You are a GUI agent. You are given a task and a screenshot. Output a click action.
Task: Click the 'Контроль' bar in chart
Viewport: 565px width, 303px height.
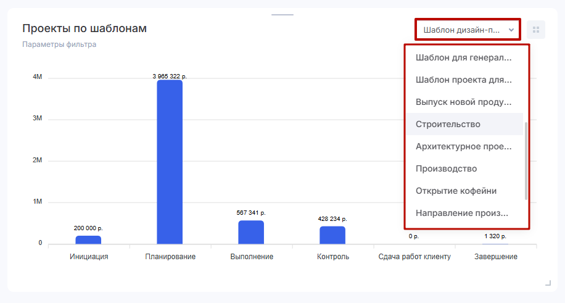point(332,235)
